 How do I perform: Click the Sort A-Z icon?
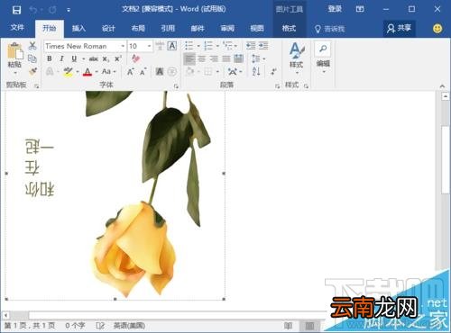coord(256,71)
